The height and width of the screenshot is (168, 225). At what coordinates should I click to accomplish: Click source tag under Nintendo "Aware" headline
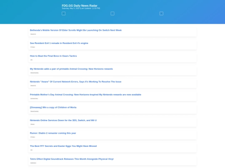tap(33, 85)
